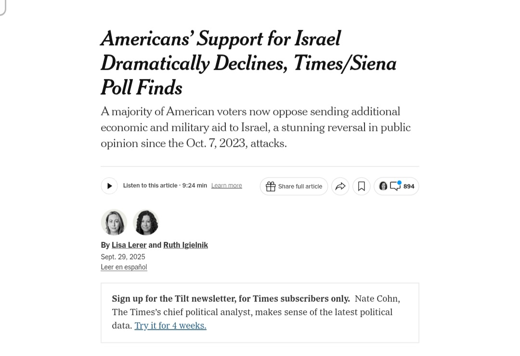Open the Ruth Igielnik byline link
520x356 pixels.
tap(185, 245)
